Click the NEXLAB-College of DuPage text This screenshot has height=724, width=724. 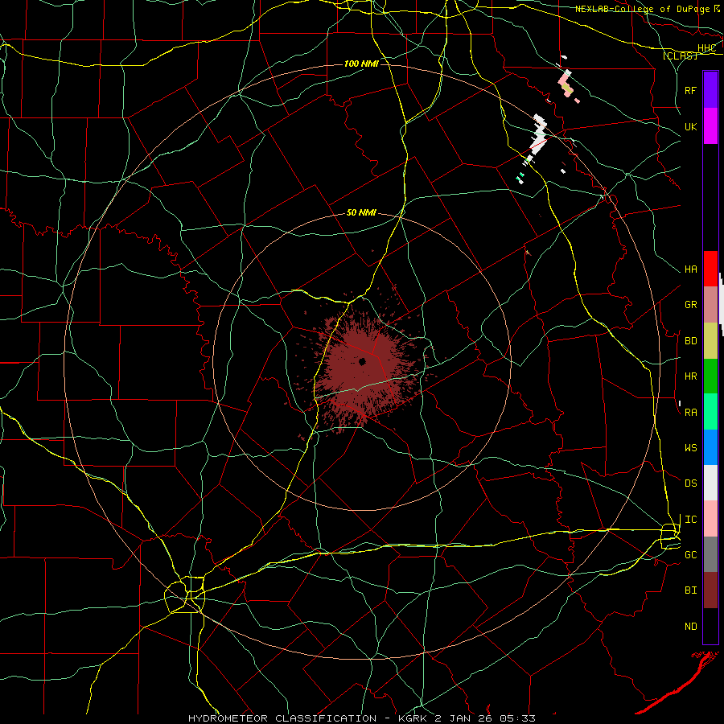pos(642,9)
